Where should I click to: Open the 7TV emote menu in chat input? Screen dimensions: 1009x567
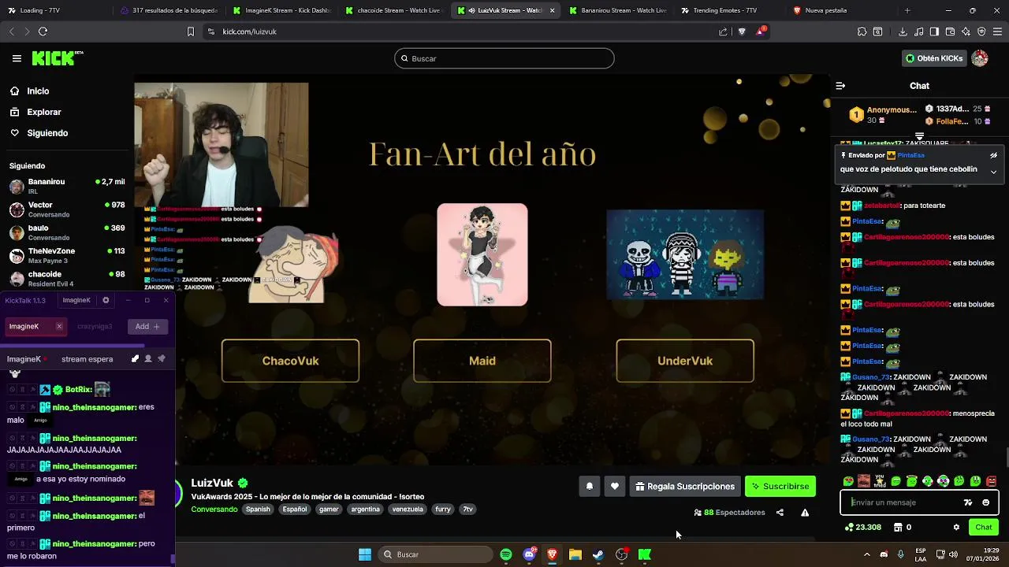(x=968, y=502)
